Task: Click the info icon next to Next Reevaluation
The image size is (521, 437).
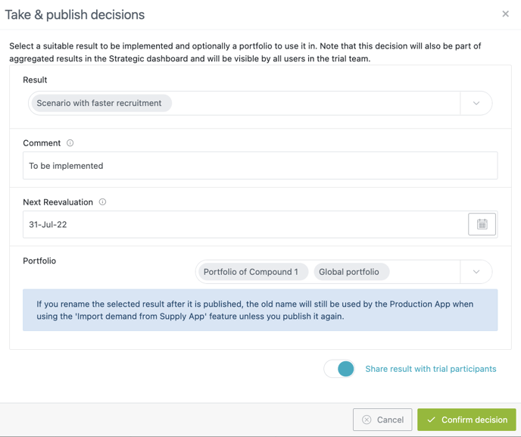Action: (102, 202)
